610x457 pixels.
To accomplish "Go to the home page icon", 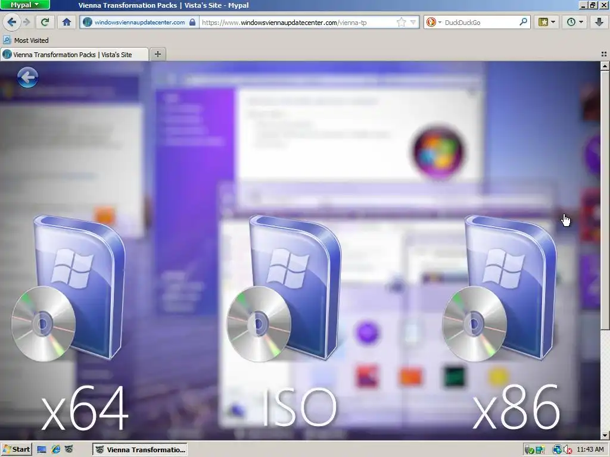I will (x=67, y=22).
